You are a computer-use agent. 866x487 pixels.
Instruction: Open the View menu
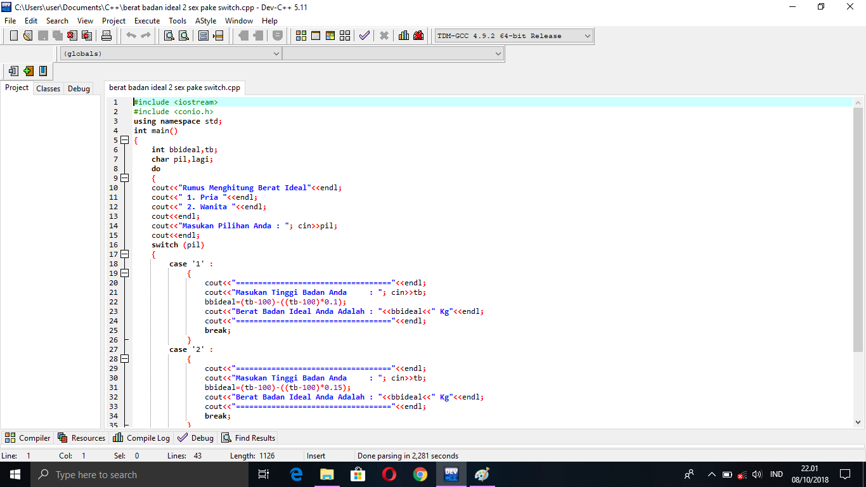click(x=85, y=20)
